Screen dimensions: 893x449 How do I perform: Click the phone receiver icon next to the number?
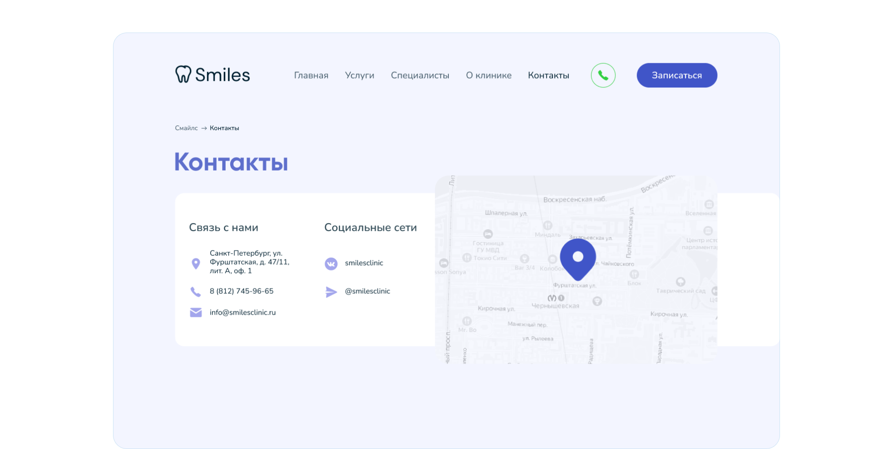[x=195, y=291]
